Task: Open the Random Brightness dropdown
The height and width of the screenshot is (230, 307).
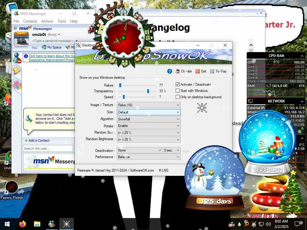Action: pyautogui.click(x=149, y=139)
